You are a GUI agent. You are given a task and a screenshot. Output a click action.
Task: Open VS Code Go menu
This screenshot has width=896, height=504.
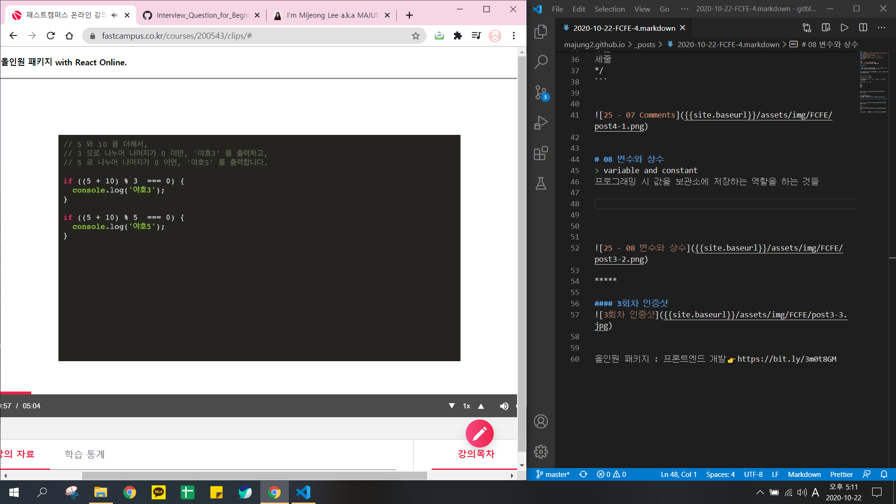[665, 9]
